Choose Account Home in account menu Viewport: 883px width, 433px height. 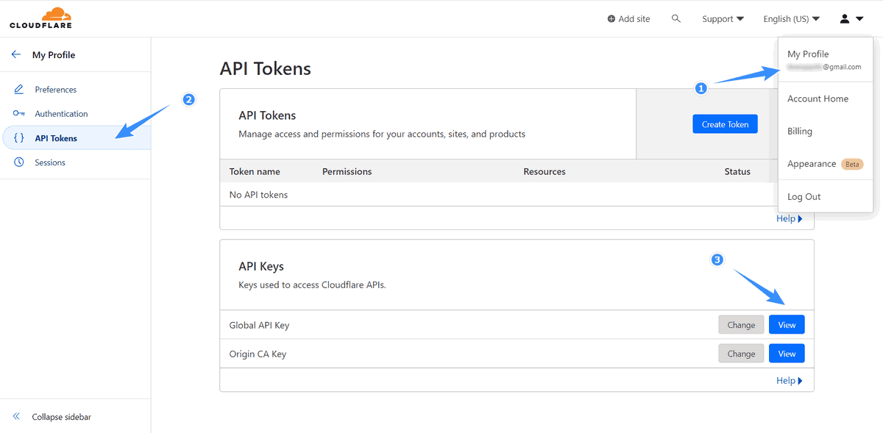(x=818, y=99)
